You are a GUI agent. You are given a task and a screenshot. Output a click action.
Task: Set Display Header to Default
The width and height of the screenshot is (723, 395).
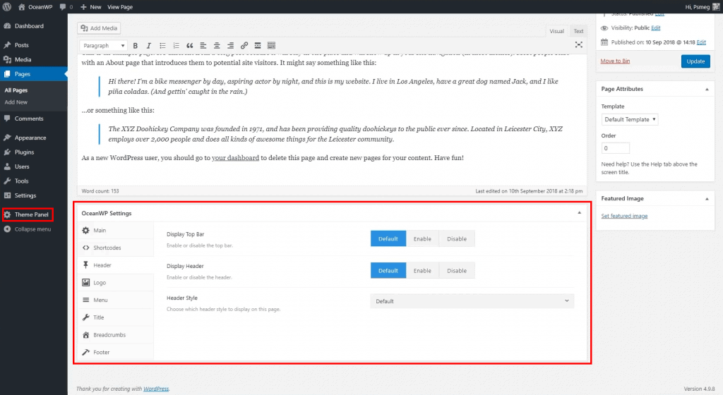click(388, 270)
